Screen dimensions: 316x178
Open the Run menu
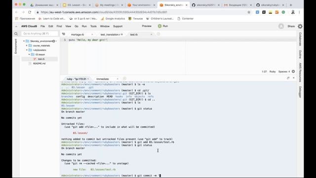(84, 26)
